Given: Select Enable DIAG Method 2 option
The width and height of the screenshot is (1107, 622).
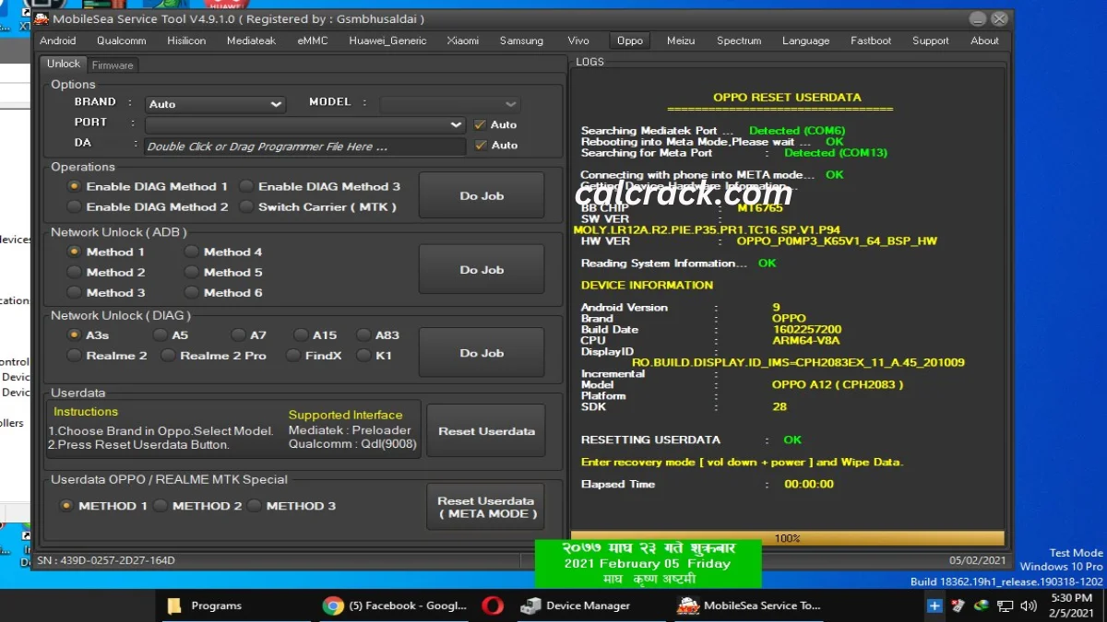Looking at the screenshot, I should coord(148,207).
